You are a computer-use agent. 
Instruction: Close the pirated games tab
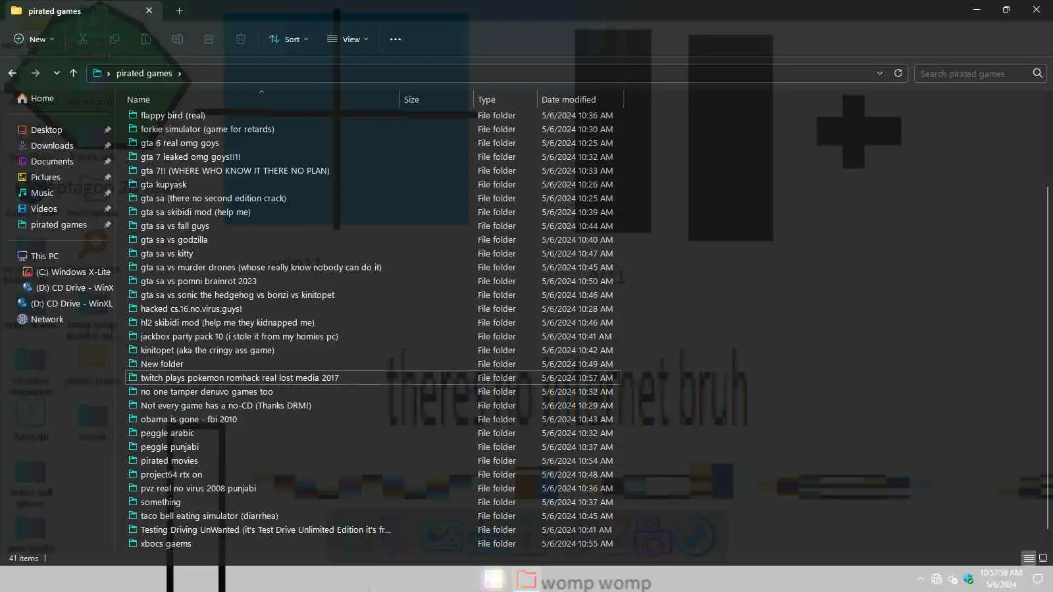149,11
